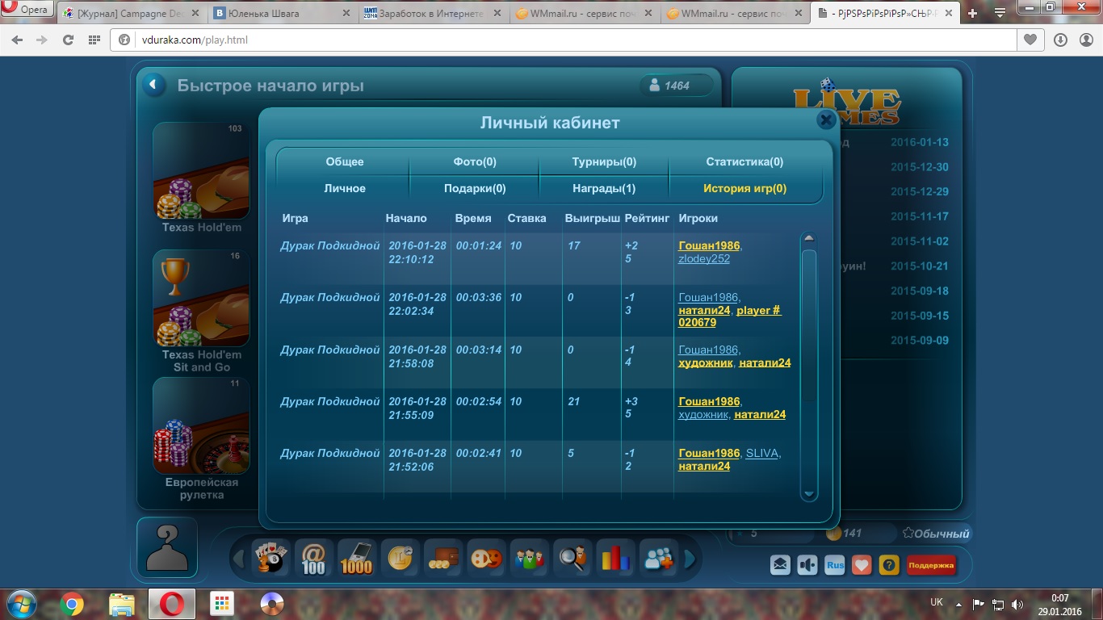This screenshot has width=1103, height=620.
Task: Close the Личный кабинет dialog
Action: pyautogui.click(x=826, y=120)
